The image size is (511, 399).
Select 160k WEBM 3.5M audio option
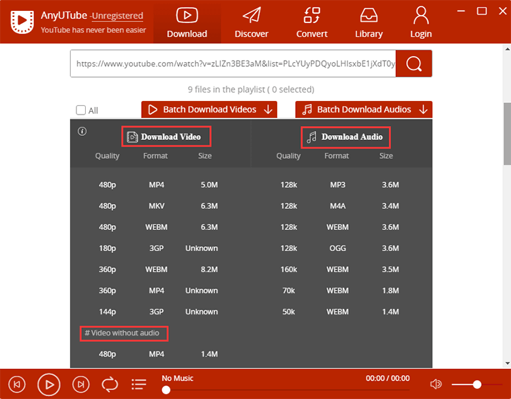[339, 269]
